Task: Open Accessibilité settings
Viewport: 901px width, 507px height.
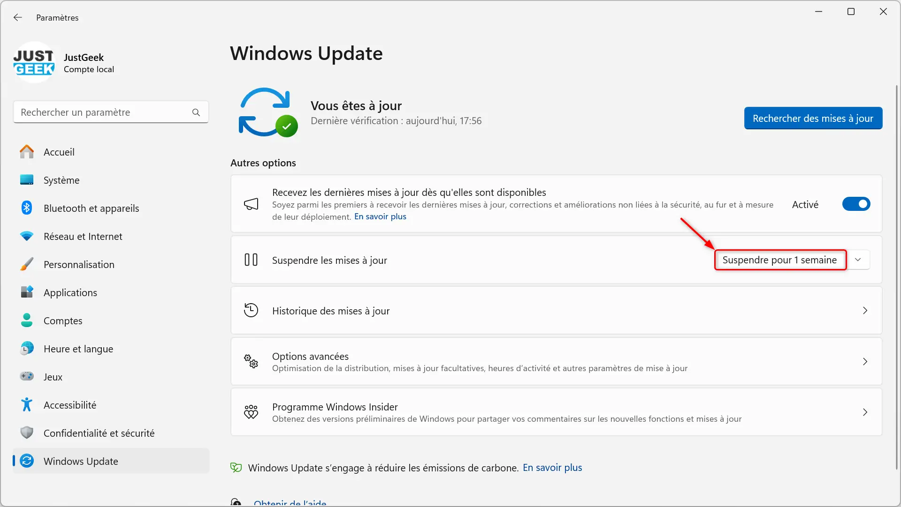Action: tap(111, 405)
